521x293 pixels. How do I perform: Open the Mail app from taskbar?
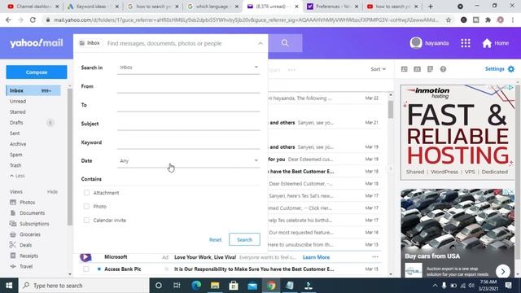coord(252,286)
